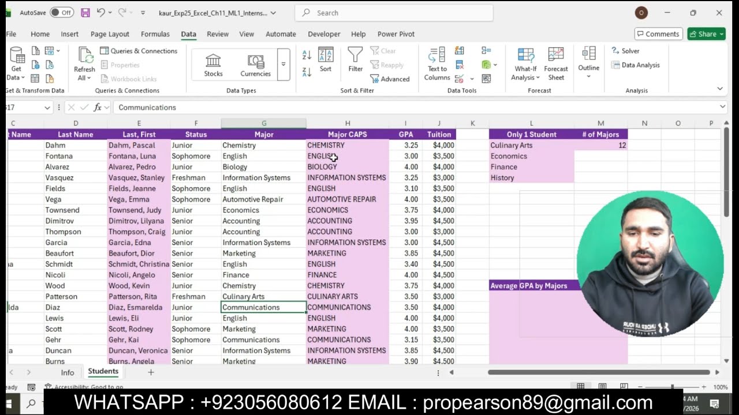Select column G header
Viewport: 739px width, 415px height.
point(263,123)
